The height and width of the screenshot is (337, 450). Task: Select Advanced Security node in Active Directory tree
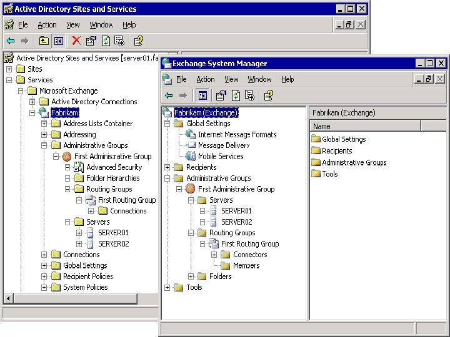(114, 167)
